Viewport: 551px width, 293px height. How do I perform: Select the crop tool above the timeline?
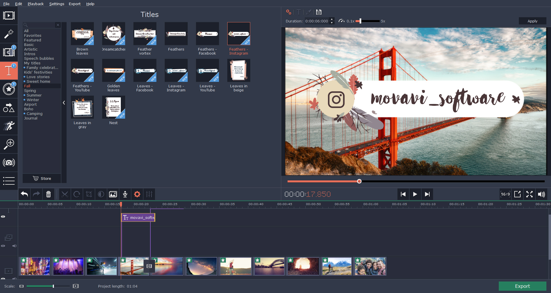click(x=89, y=194)
